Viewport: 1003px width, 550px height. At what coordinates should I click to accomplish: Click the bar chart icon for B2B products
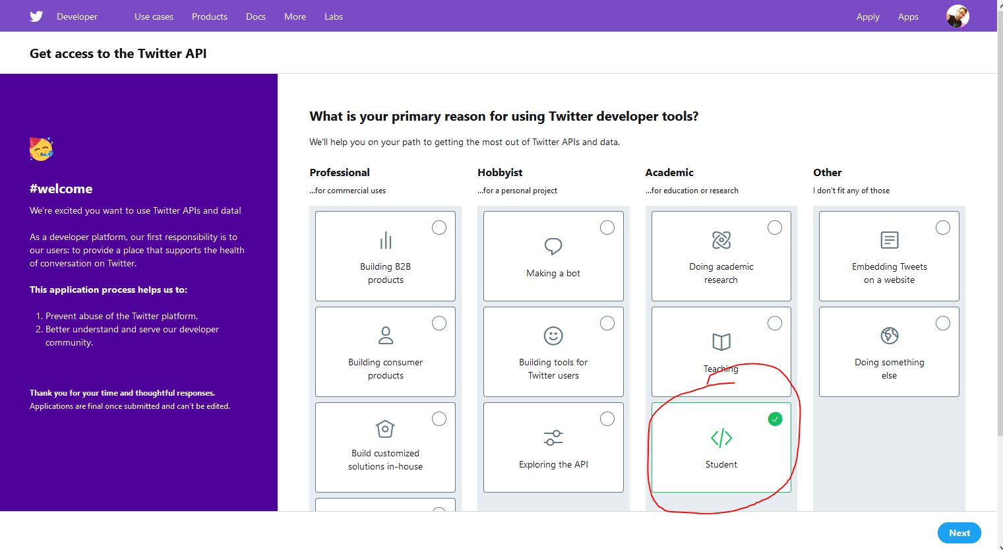386,240
